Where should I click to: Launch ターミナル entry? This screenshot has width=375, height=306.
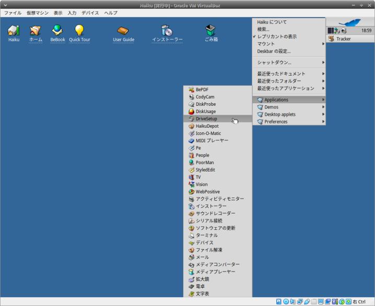218,235
